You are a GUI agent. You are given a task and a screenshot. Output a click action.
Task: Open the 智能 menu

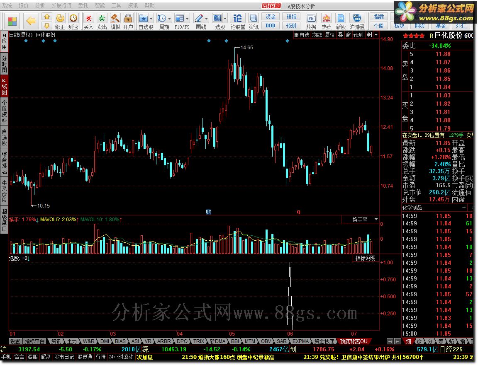[x=100, y=5]
